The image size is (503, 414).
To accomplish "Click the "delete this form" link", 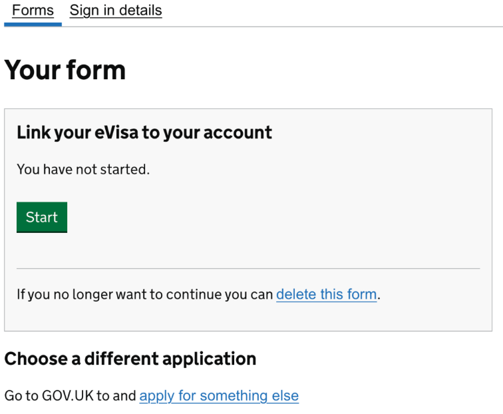I will [326, 294].
